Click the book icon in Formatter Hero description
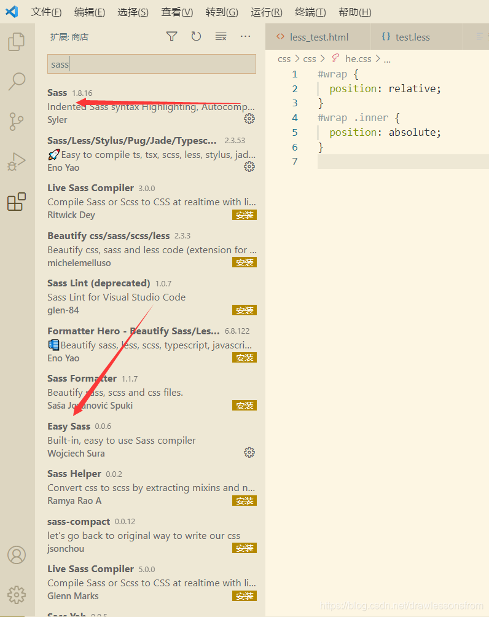Image resolution: width=489 pixels, height=617 pixels. [53, 345]
